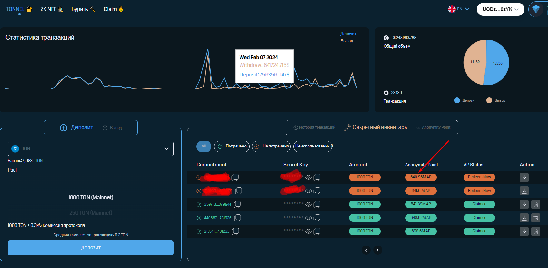Show secret key for commitment 213341...401233
Viewport: 548px width, 268px height.
[x=308, y=231]
